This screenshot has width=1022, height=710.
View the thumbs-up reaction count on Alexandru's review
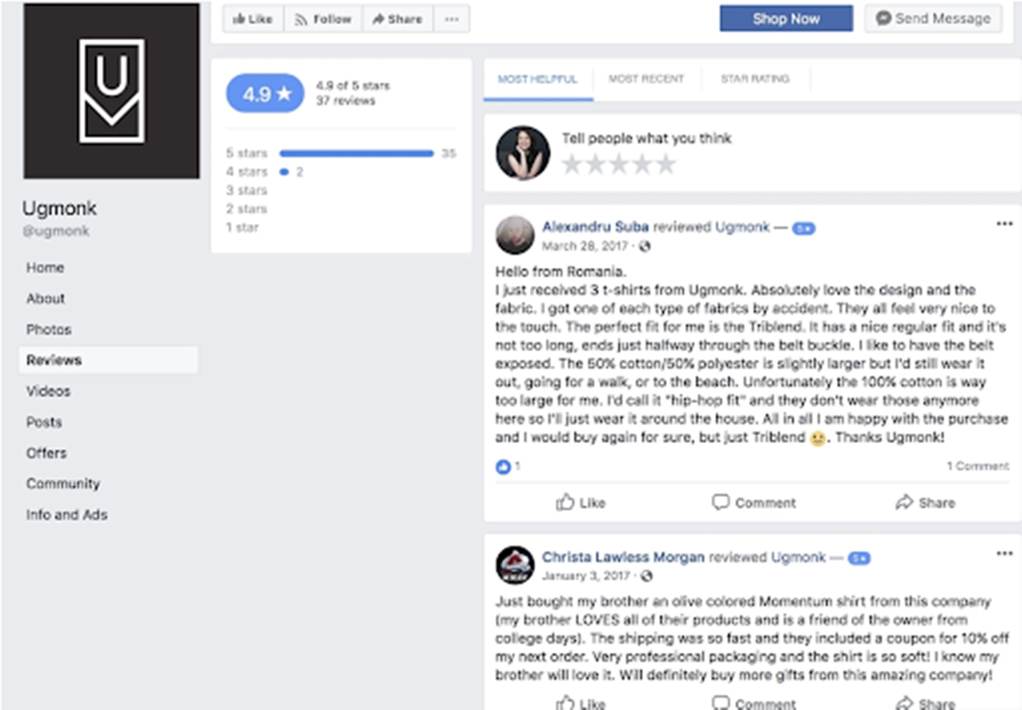click(x=508, y=467)
